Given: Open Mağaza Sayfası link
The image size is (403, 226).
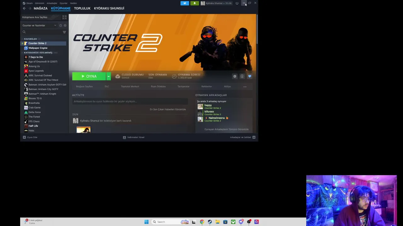Looking at the screenshot, I should click(84, 87).
